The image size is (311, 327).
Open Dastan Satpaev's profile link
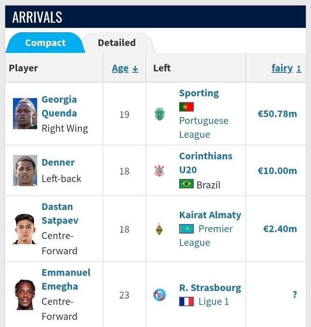point(60,214)
